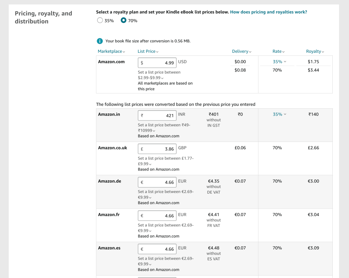This screenshot has height=278, width=349.
Task: Expand the ₹49-₹10999 price range hint
Action: (147, 131)
